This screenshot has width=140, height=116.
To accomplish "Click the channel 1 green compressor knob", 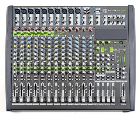I will click(15, 33).
